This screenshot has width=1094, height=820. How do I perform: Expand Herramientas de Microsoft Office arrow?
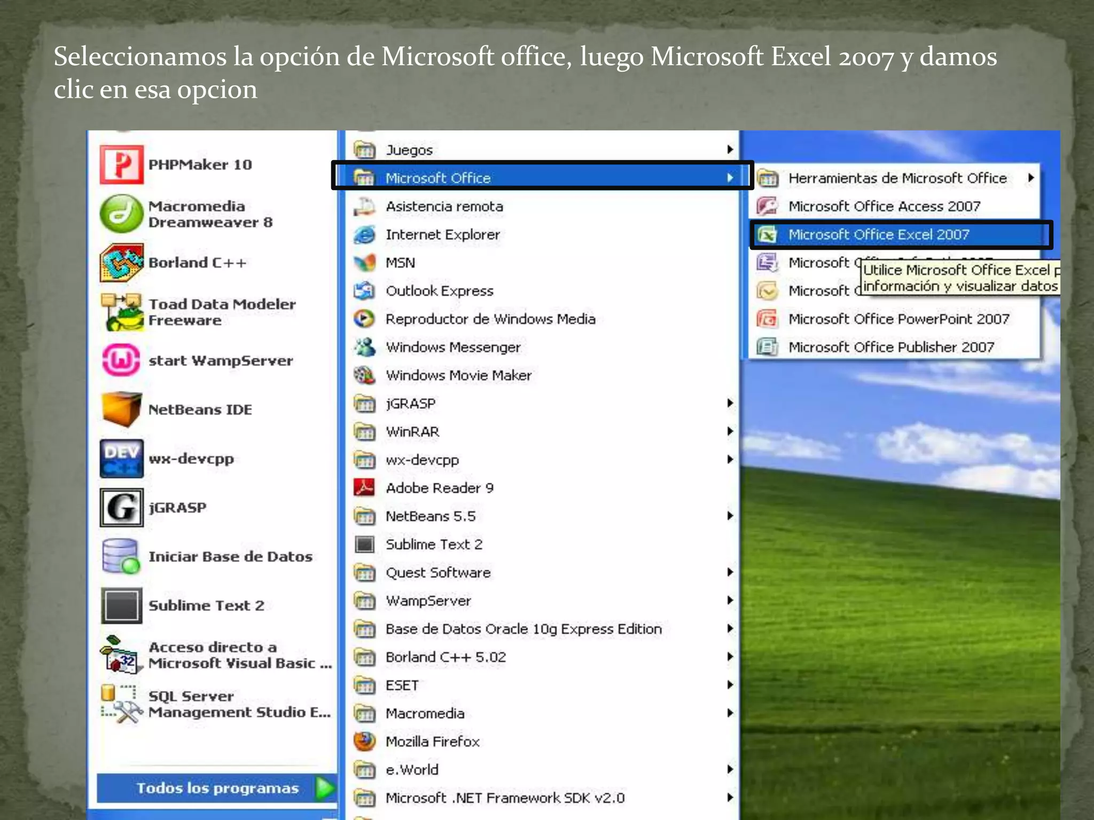point(1031,178)
